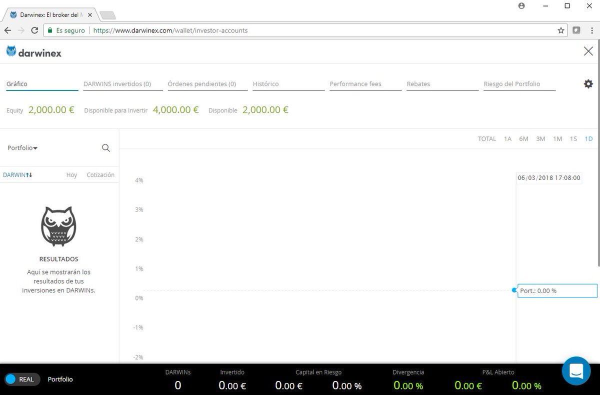Click the P&L Abierto 0.00 € value
The width and height of the screenshot is (600, 395).
coord(468,385)
